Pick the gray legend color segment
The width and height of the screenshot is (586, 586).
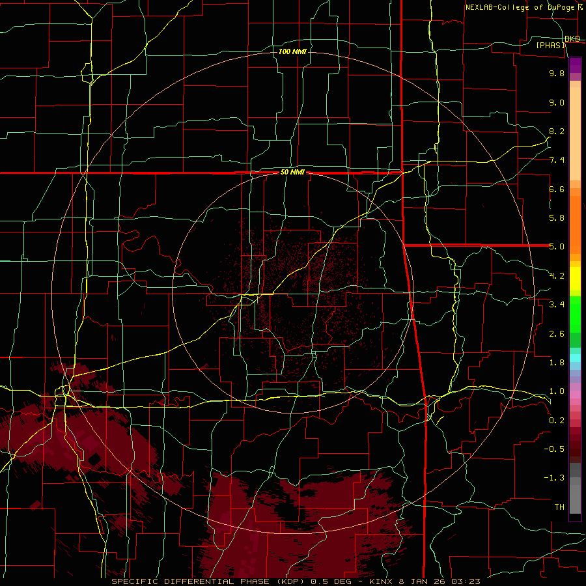point(575,499)
